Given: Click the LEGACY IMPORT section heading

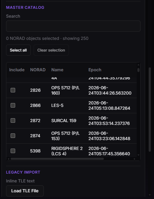Looking at the screenshot, I should click(23, 172).
